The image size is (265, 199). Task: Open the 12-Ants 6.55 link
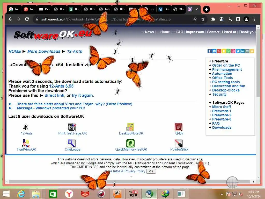[61, 86]
